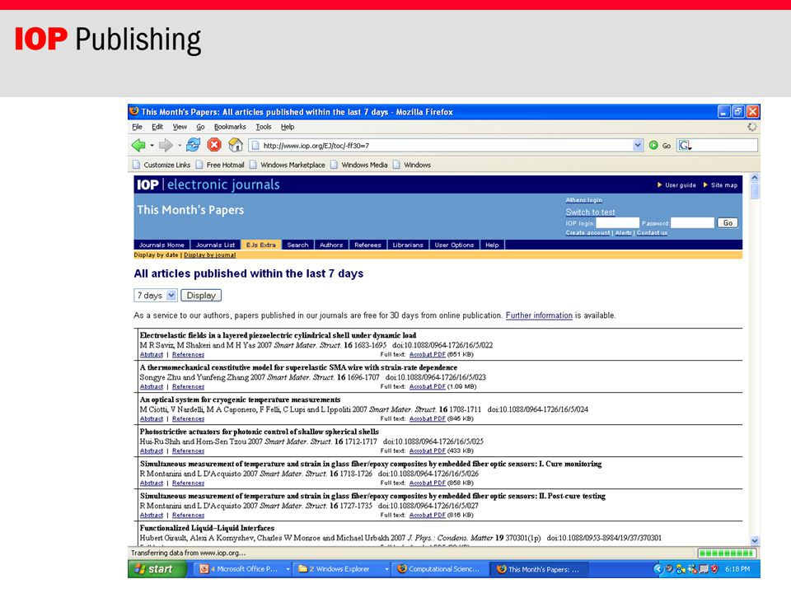Select the Journals Home tab
The image size is (791, 593).
pyautogui.click(x=161, y=245)
